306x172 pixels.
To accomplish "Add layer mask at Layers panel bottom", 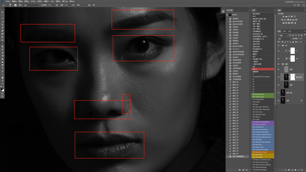I will (289, 170).
